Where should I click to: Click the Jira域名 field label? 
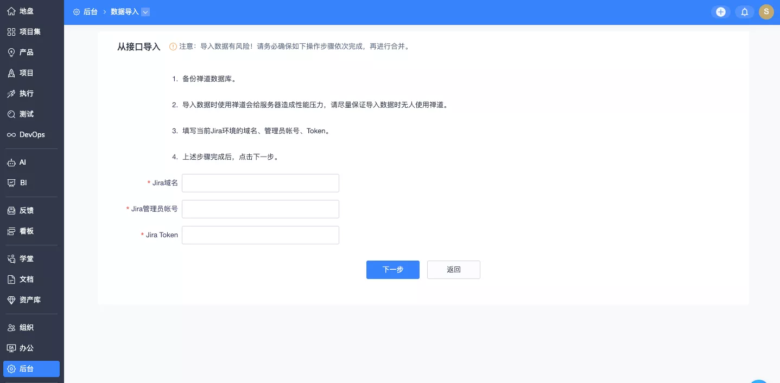(x=165, y=183)
